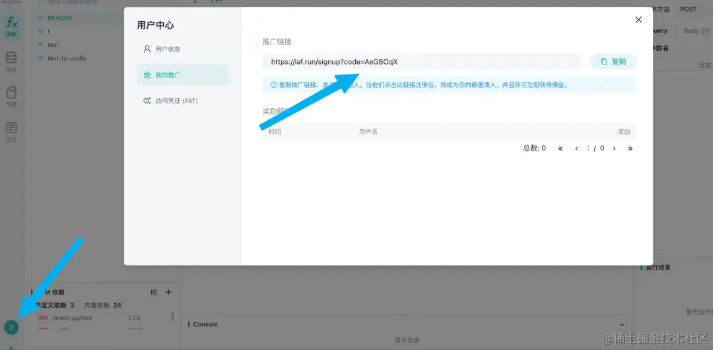Viewport: 713px width, 350px height.
Task: Switch to 内置依赖 tab
Action: pos(103,305)
